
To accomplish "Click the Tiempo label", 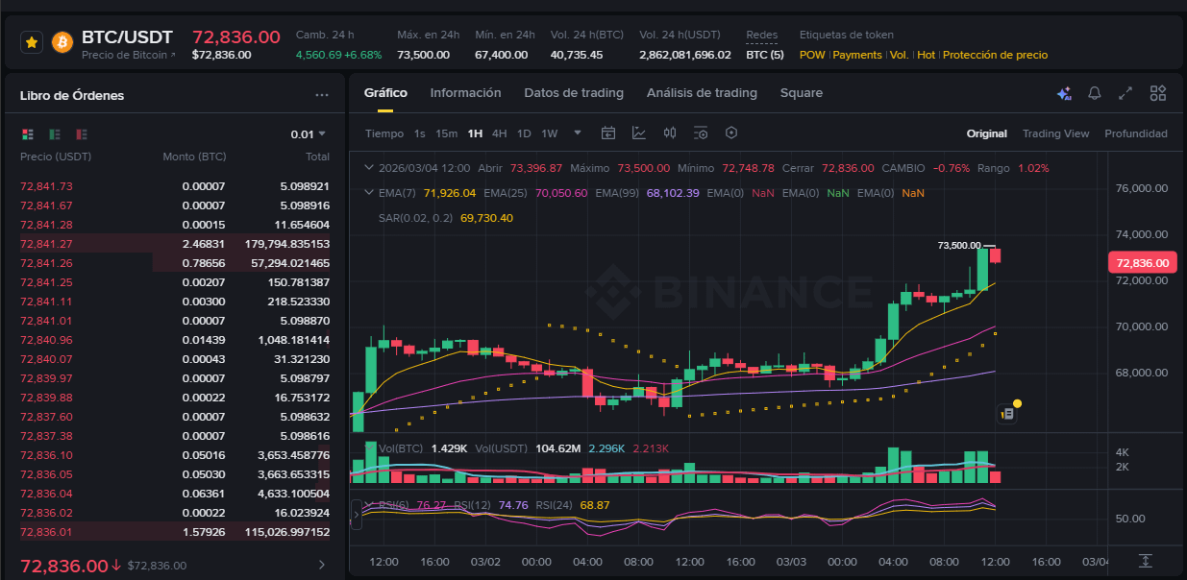I will click(x=384, y=133).
